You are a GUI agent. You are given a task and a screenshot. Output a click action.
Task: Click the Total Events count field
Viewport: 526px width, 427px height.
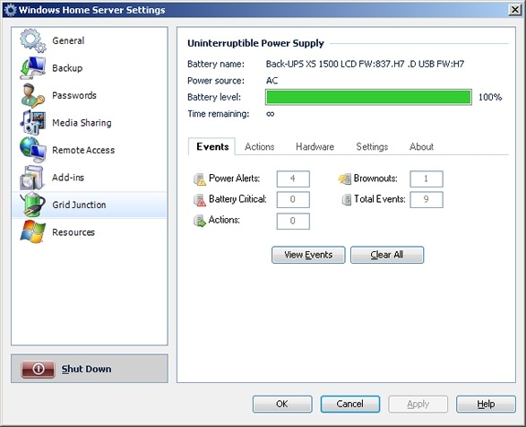click(x=427, y=199)
